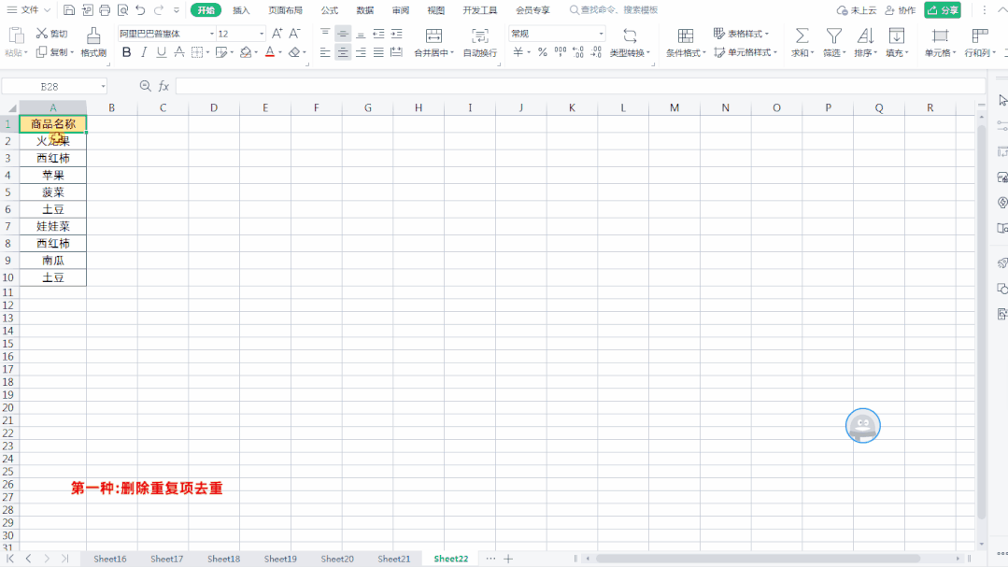Click the Share (分享) button
Viewport: 1008px width, 567px height.
click(x=943, y=10)
